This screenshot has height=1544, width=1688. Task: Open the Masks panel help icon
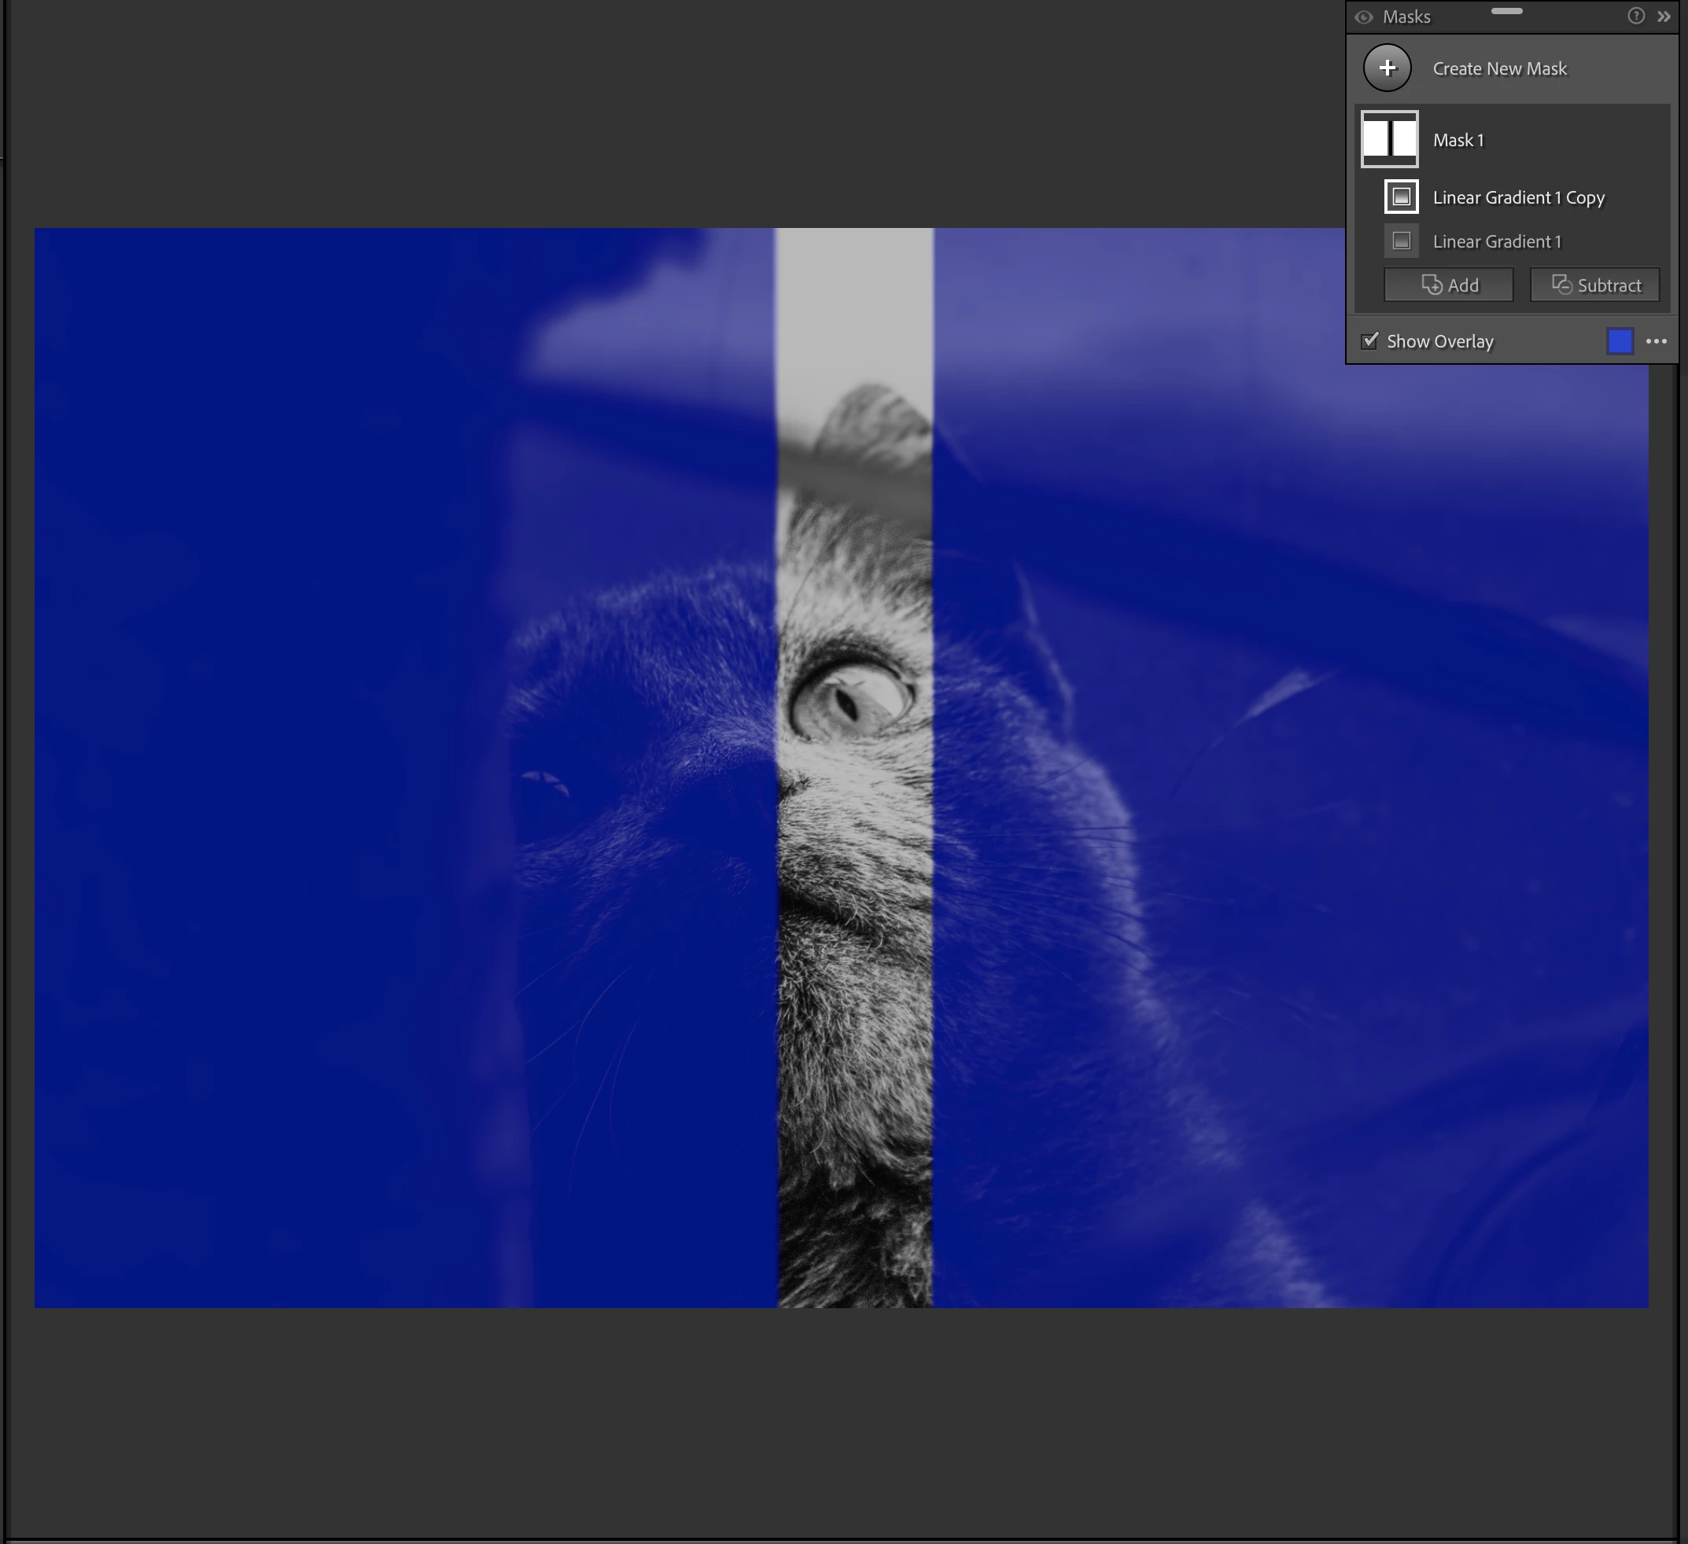pos(1635,16)
